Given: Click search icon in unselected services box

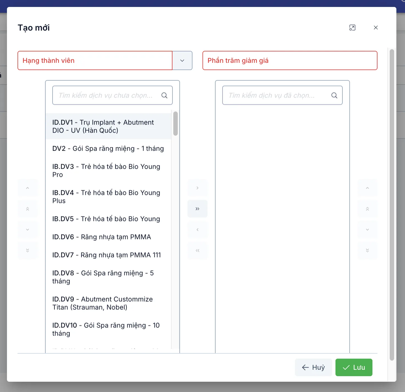Looking at the screenshot, I should (x=164, y=95).
